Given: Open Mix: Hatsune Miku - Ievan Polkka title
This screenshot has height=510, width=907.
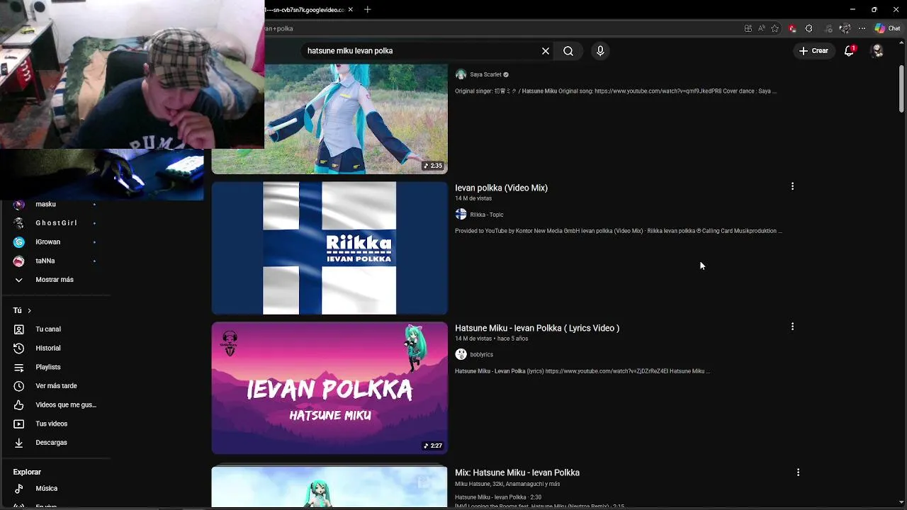Looking at the screenshot, I should 517,472.
